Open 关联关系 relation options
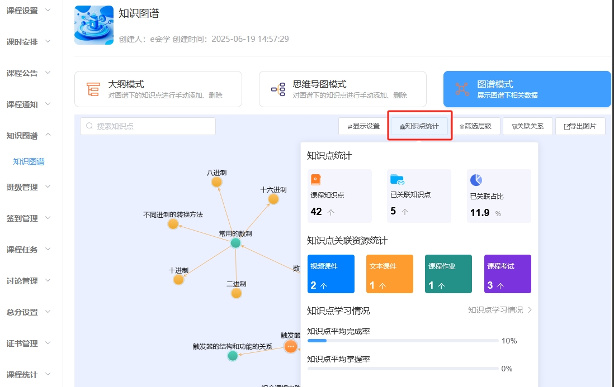The height and width of the screenshot is (387, 614). 528,126
